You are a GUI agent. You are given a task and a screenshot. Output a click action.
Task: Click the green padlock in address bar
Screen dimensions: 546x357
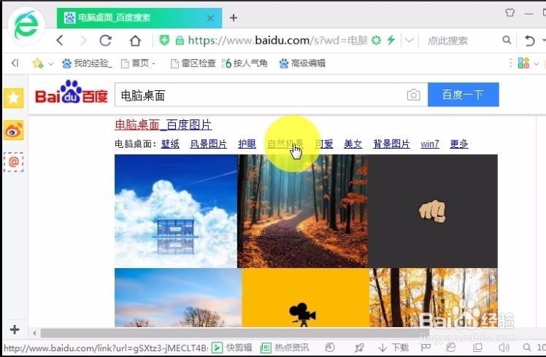(x=180, y=40)
